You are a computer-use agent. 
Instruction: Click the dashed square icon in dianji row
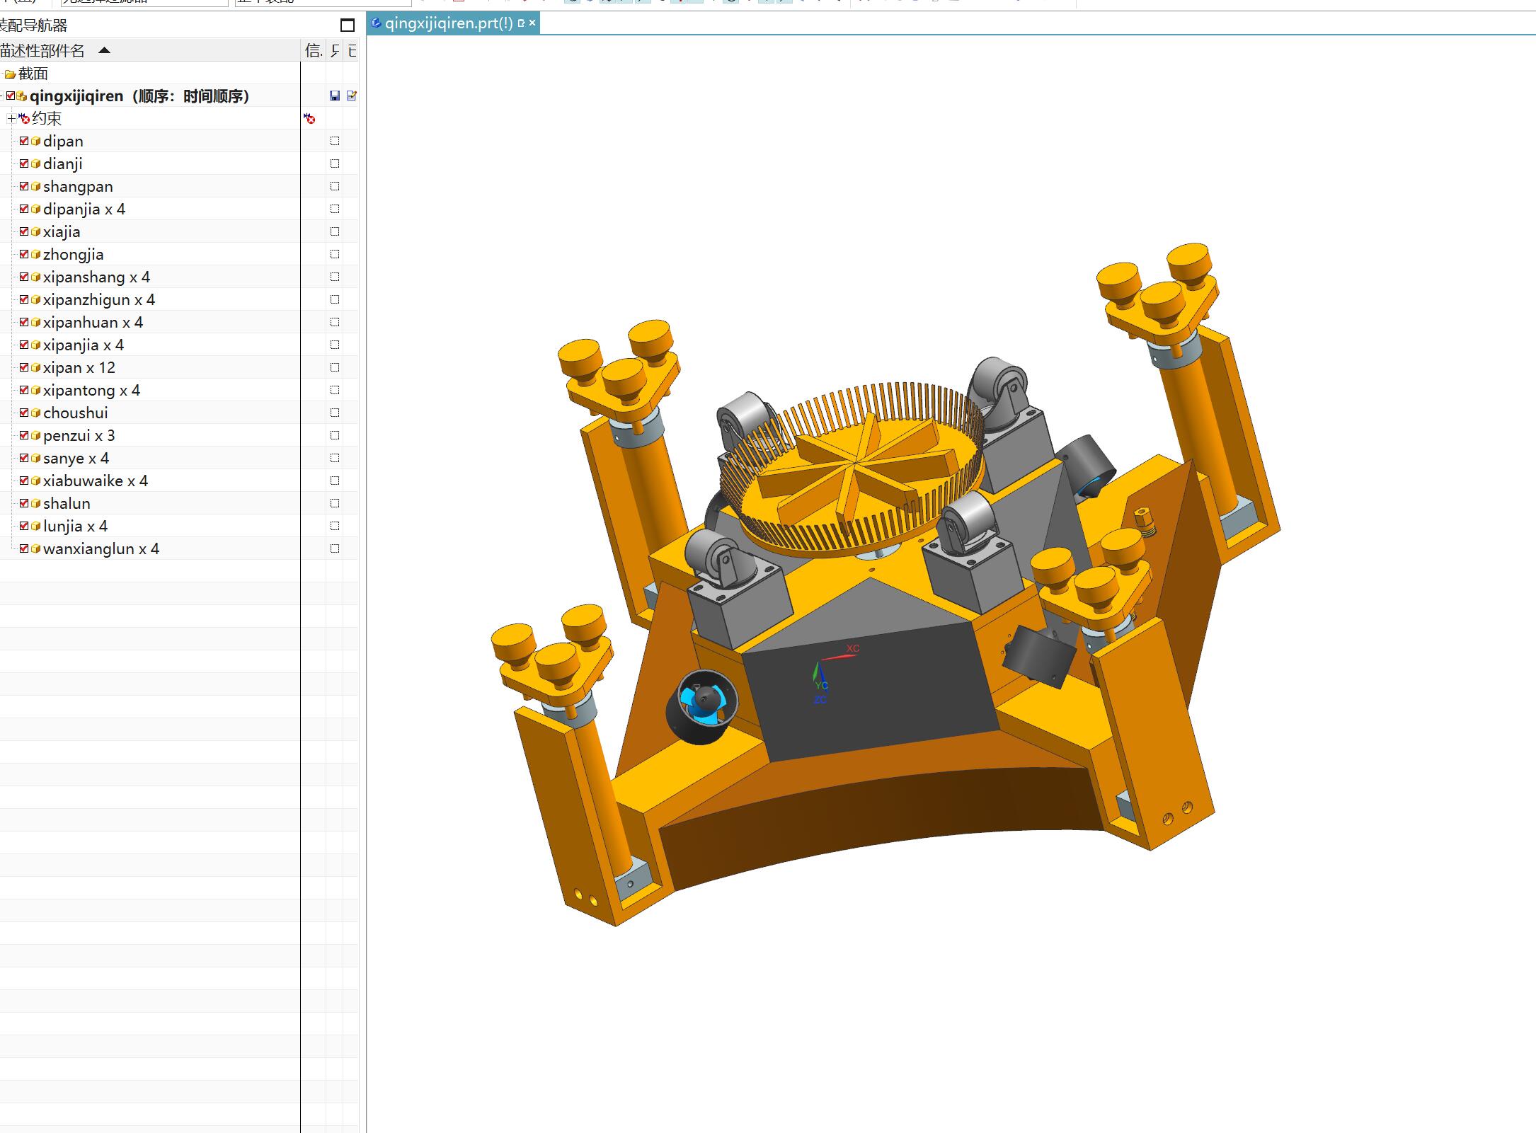point(335,163)
